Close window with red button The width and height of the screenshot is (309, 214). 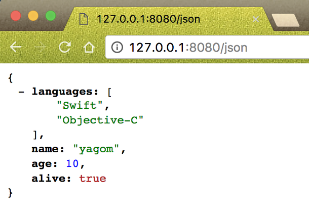click(16, 16)
